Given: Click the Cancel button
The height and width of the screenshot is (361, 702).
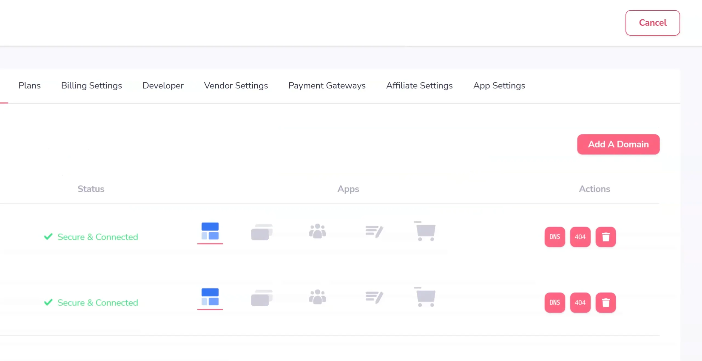Looking at the screenshot, I should click(x=652, y=23).
